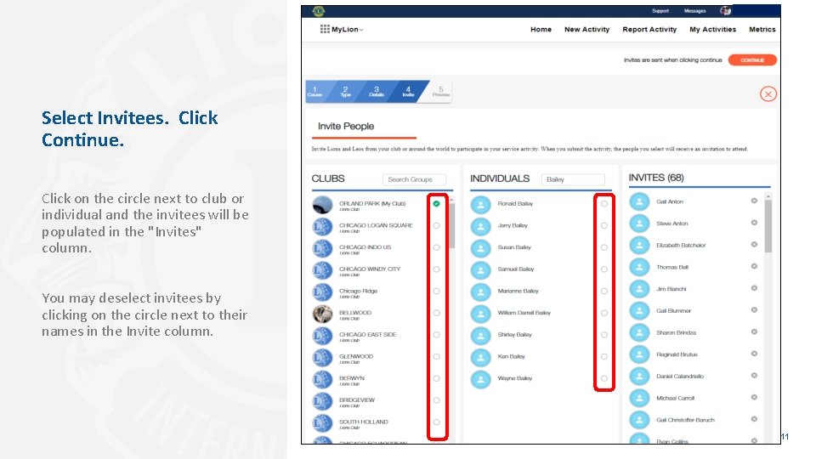Open the Messages link

tap(694, 11)
